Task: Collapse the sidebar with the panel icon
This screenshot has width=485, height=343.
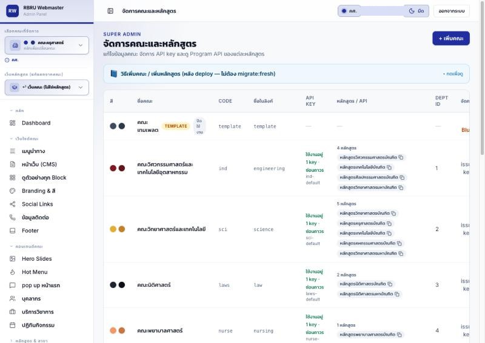Action: [x=110, y=11]
